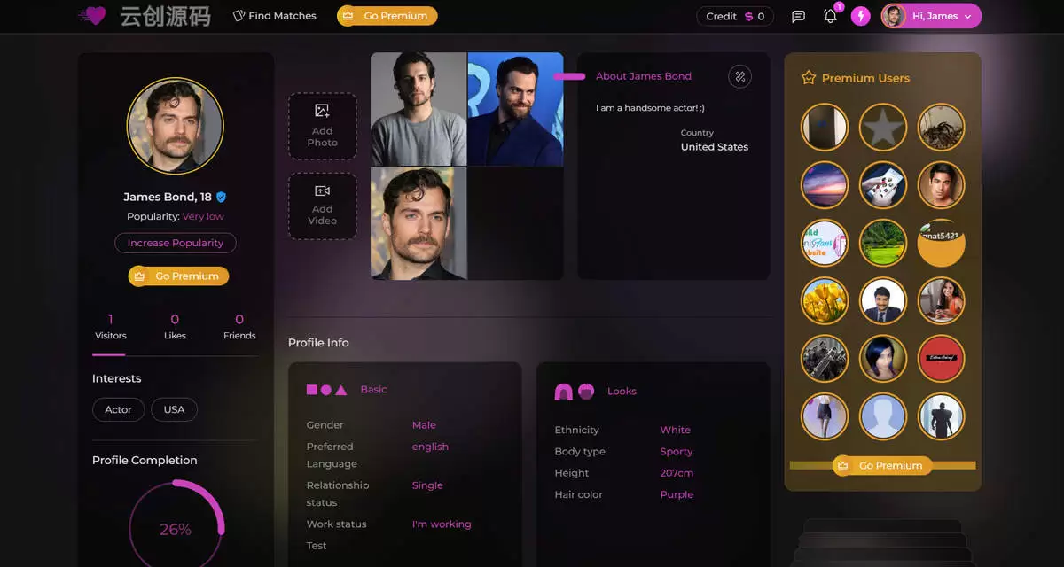Click the small avatar in account menu

pos(894,16)
